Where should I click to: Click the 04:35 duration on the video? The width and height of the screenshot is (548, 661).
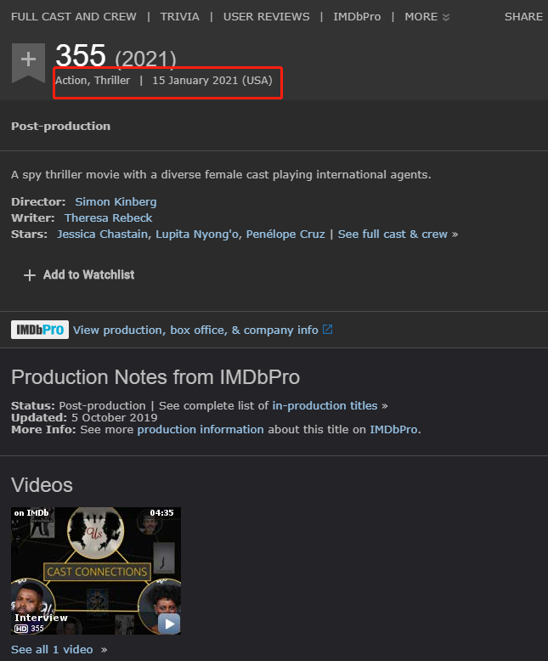[x=162, y=513]
